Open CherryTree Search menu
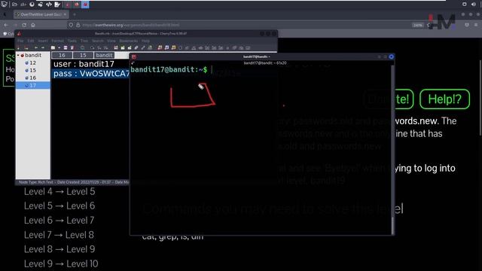 click(x=98, y=41)
